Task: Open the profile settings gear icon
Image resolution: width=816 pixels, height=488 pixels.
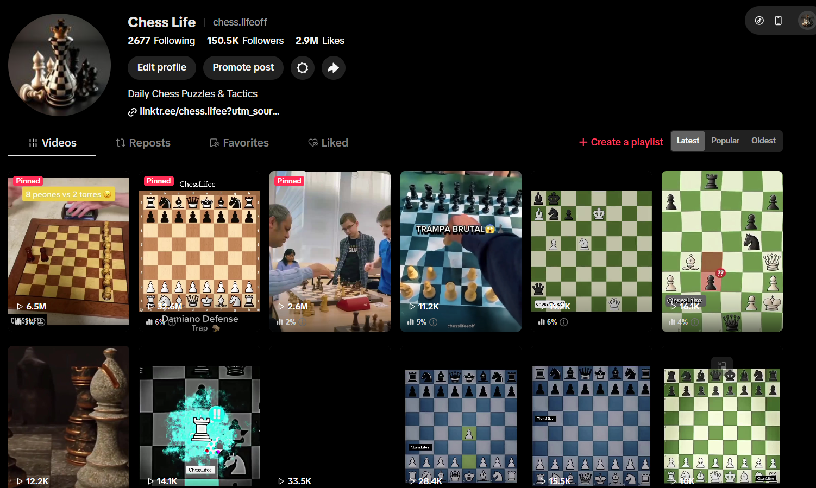Action: click(x=303, y=67)
